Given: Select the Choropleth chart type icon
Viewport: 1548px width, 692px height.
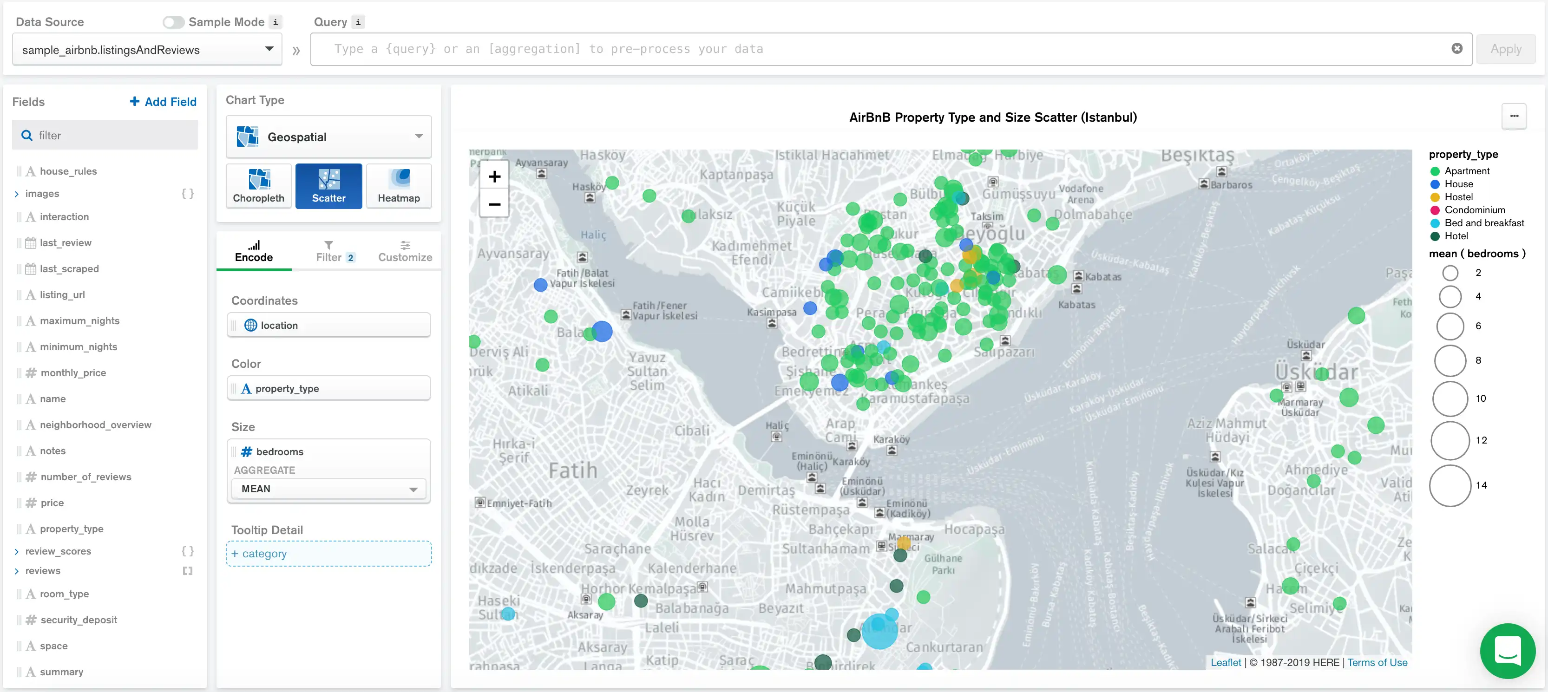Looking at the screenshot, I should click(x=258, y=186).
